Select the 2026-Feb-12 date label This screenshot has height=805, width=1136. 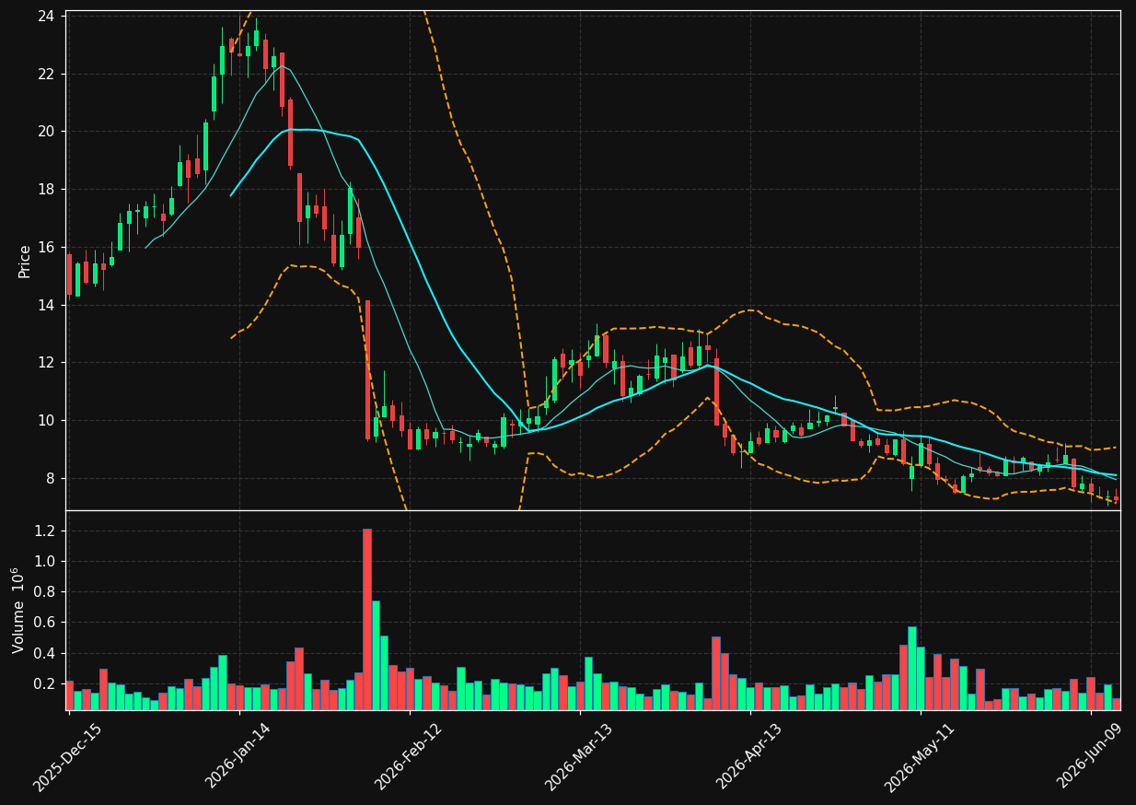409,757
